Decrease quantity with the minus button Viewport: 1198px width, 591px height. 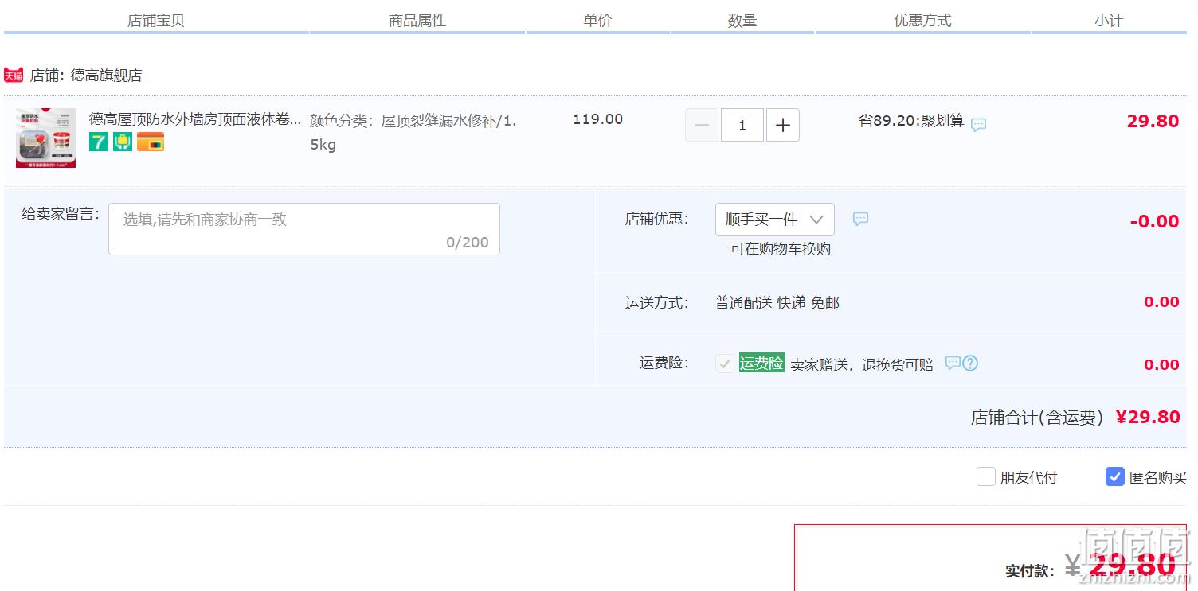coord(702,125)
